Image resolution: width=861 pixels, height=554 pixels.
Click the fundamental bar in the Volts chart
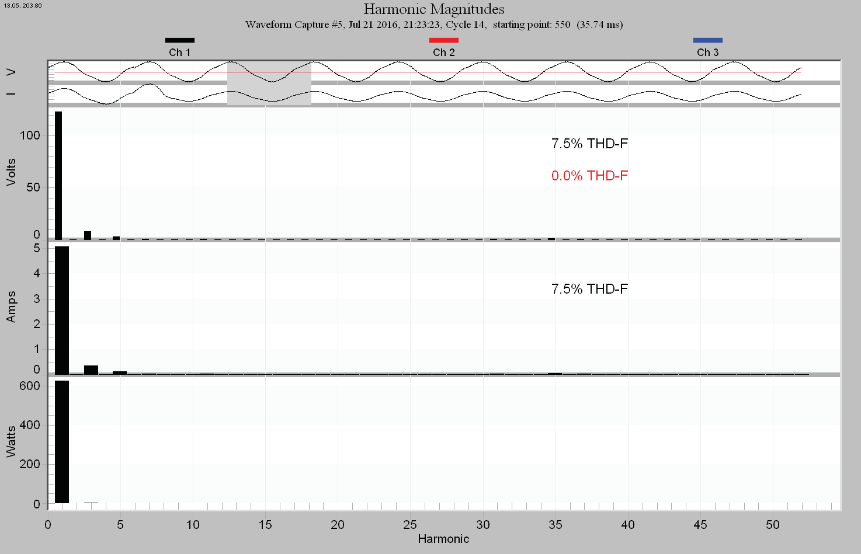(x=58, y=175)
